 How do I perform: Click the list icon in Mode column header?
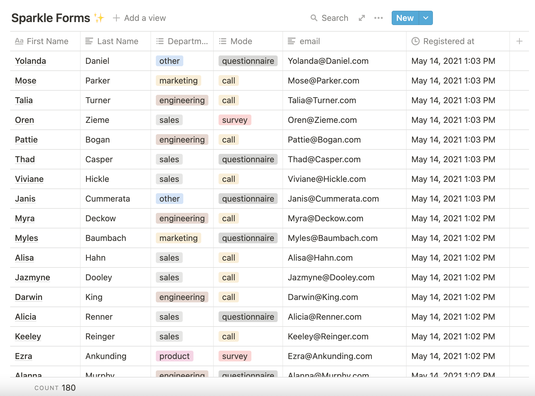coord(222,41)
